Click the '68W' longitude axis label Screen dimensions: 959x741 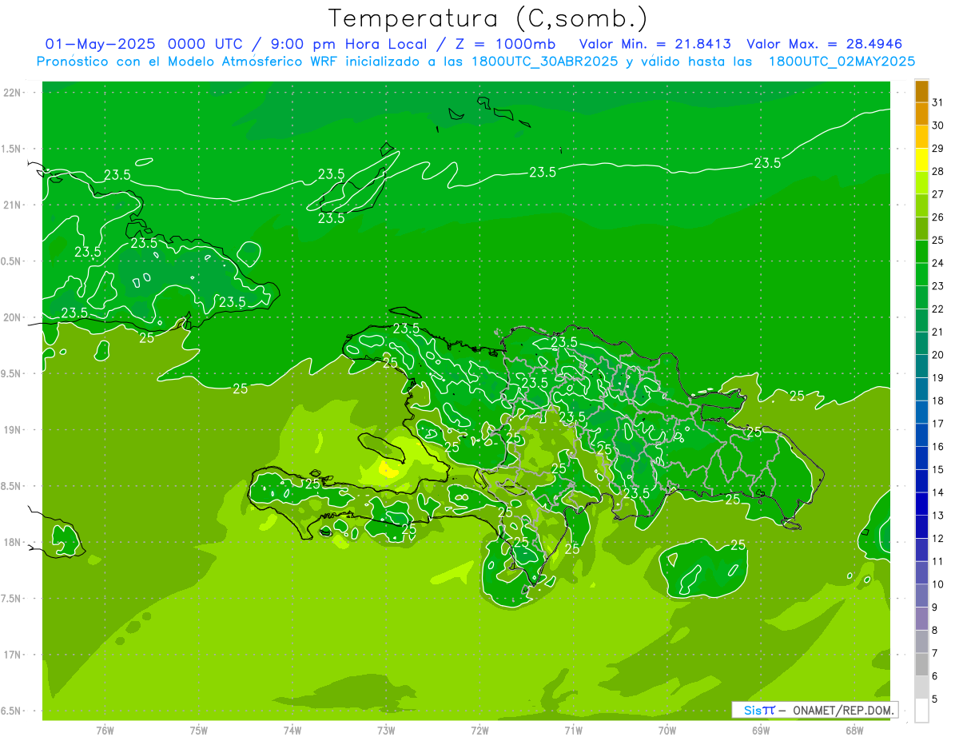pos(854,730)
